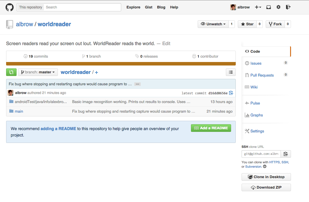Open account settings gear icon
The height and width of the screenshot is (202, 309).
(x=278, y=7)
